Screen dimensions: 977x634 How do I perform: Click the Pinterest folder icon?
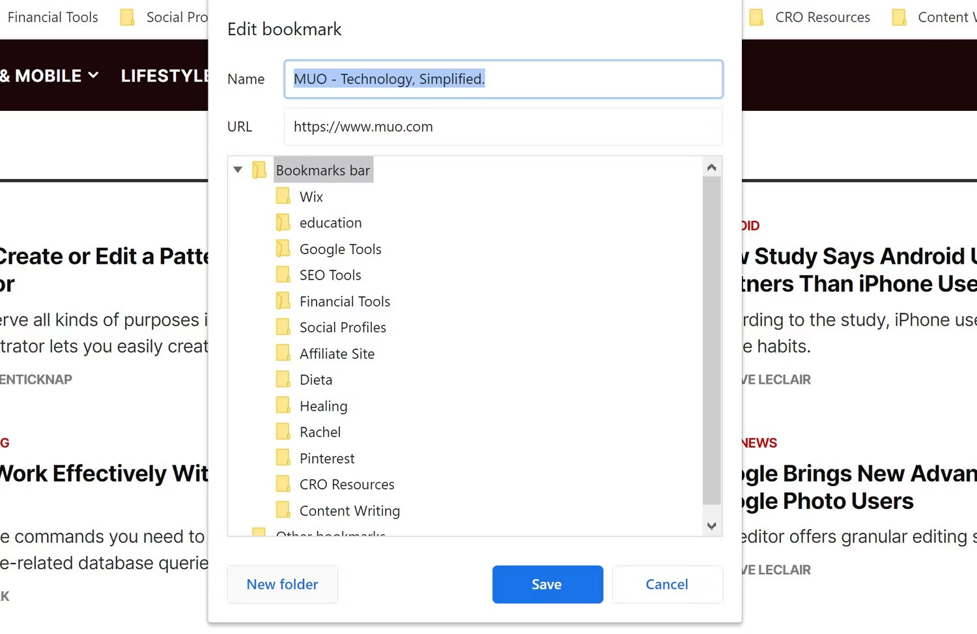pos(283,457)
